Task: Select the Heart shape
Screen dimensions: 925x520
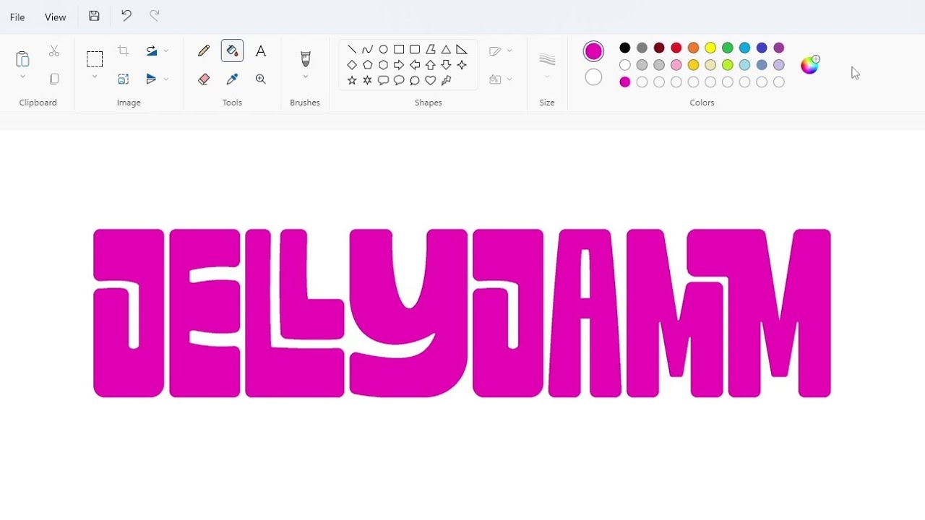Action: [431, 80]
